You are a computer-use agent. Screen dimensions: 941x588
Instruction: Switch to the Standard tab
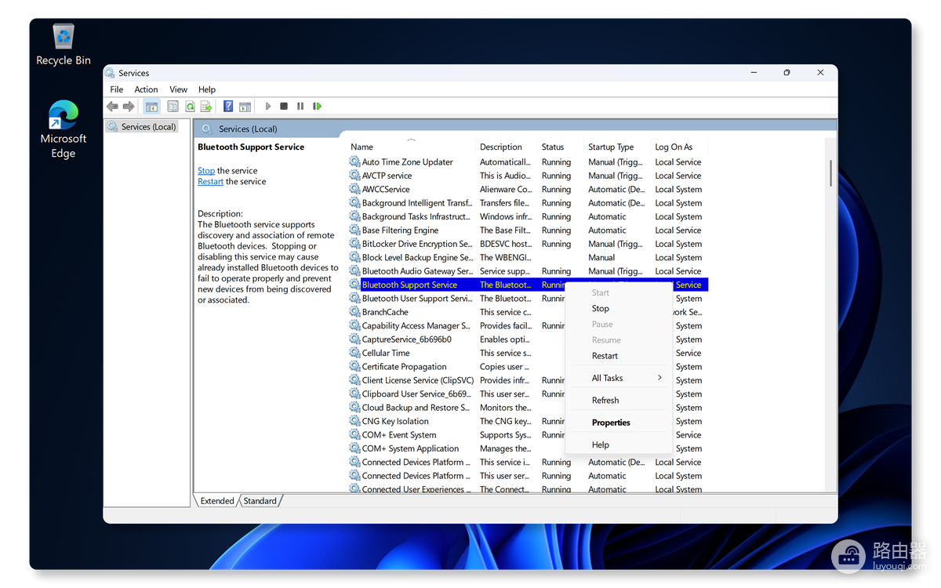point(260,501)
